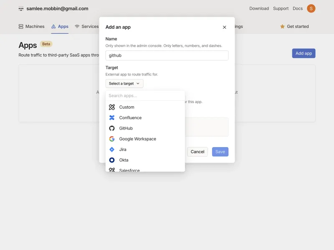Click the Apps tab icon
The image size is (334, 250).
pyautogui.click(x=53, y=26)
